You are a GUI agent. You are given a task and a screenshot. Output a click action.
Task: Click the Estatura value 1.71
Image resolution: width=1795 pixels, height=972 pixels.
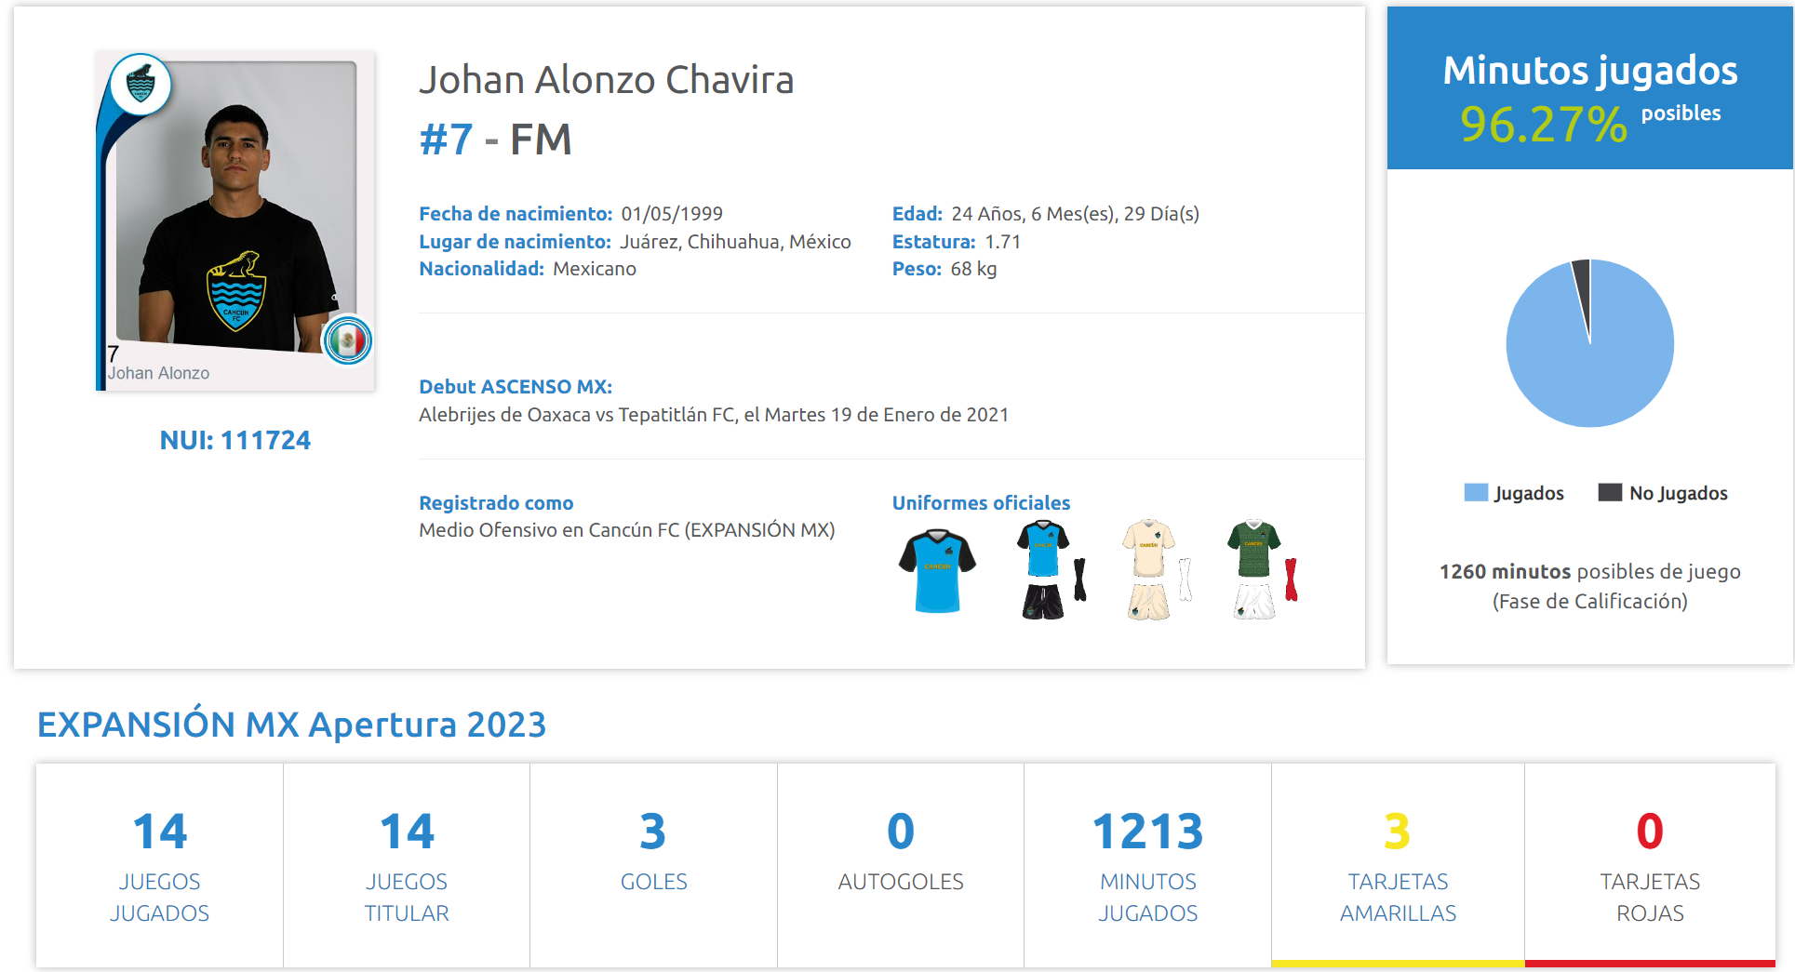[1003, 242]
